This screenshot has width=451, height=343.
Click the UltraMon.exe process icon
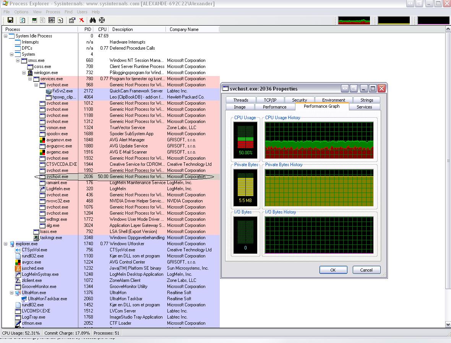[18, 293]
